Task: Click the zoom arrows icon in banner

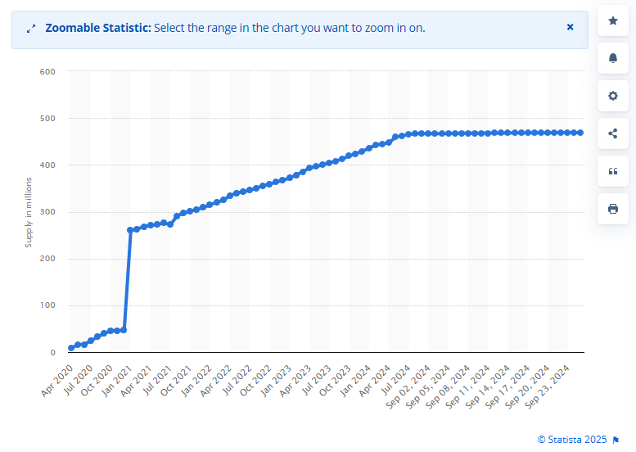Action: [31, 29]
